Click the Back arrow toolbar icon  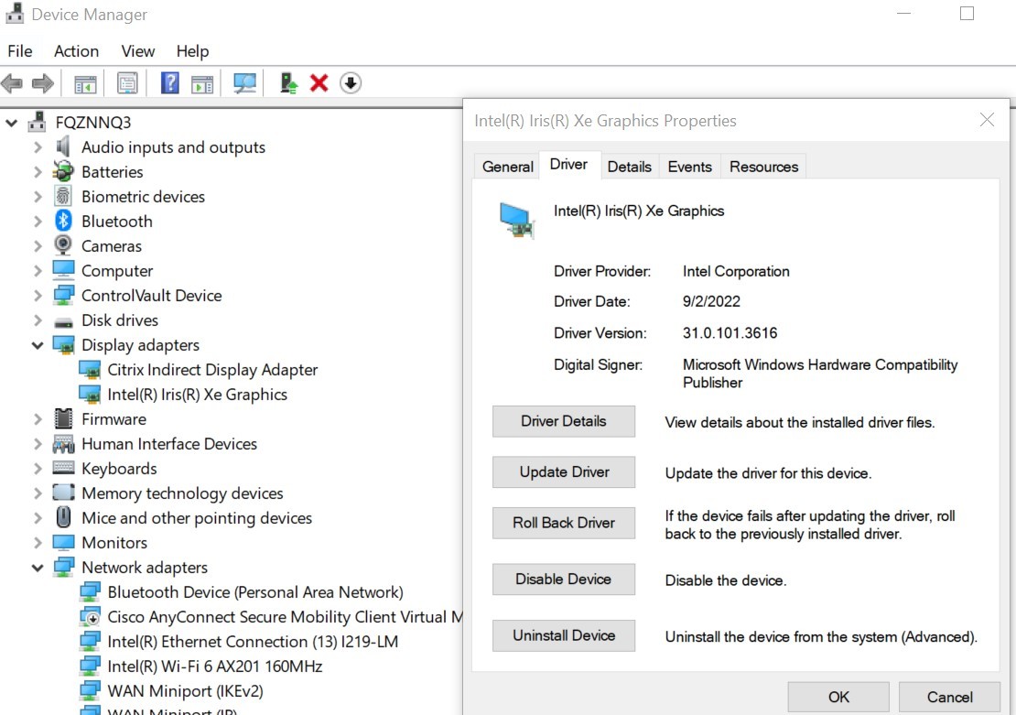12,83
